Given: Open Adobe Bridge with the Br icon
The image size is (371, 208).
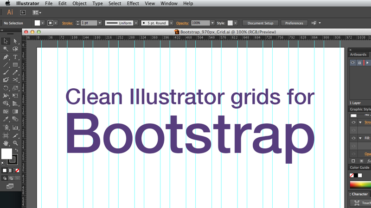Looking at the screenshot, I should pos(23,12).
